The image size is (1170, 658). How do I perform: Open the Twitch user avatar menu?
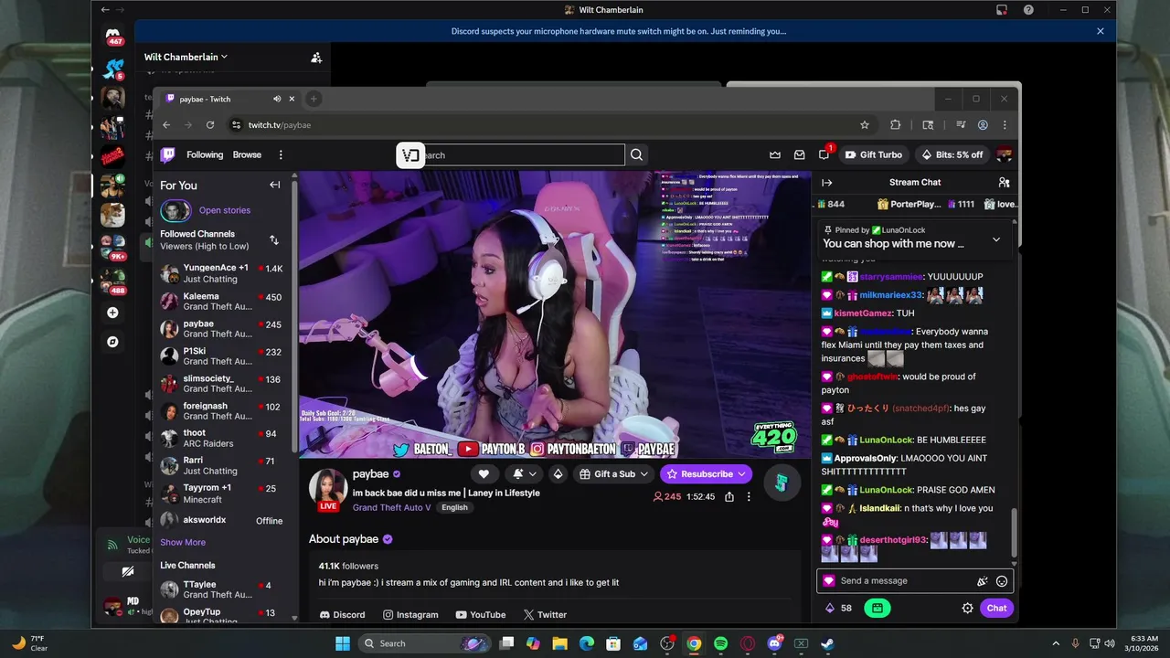[1004, 154]
